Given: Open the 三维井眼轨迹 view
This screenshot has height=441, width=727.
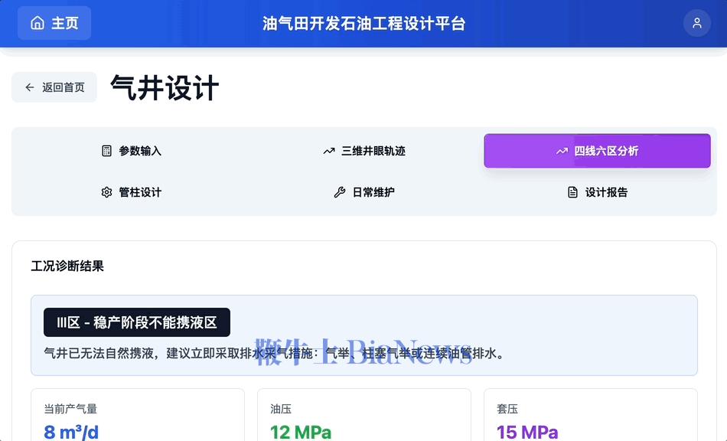Looking at the screenshot, I should click(x=363, y=151).
